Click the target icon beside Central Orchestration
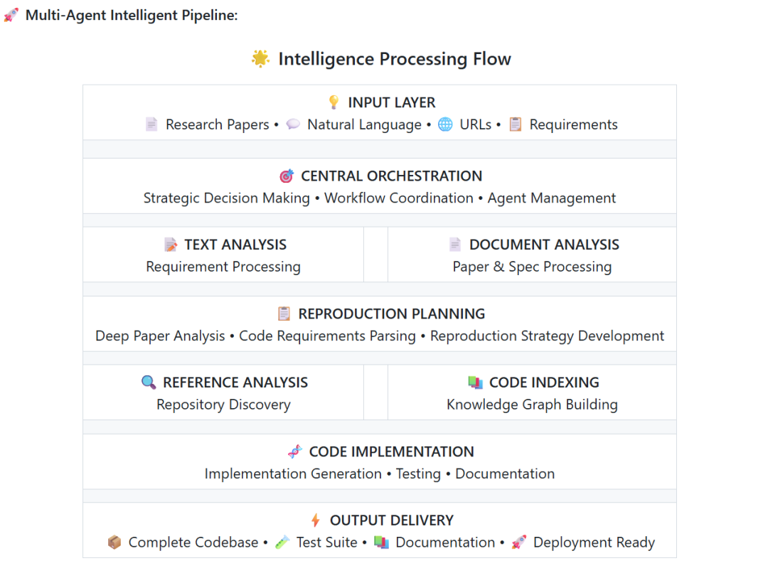Image resolution: width=768 pixels, height=583 pixels. (x=287, y=176)
